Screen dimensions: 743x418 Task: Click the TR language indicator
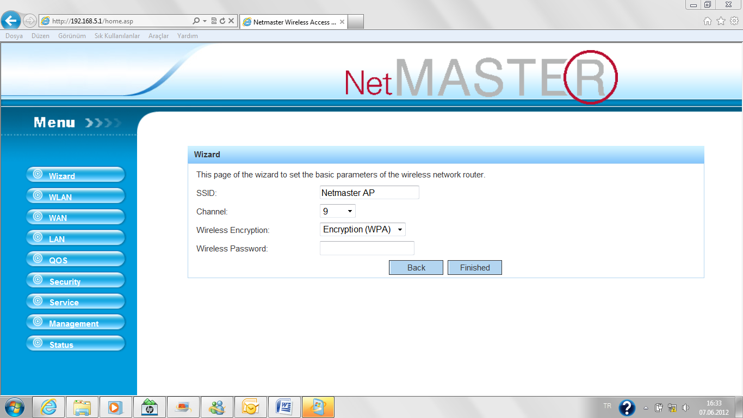click(607, 406)
